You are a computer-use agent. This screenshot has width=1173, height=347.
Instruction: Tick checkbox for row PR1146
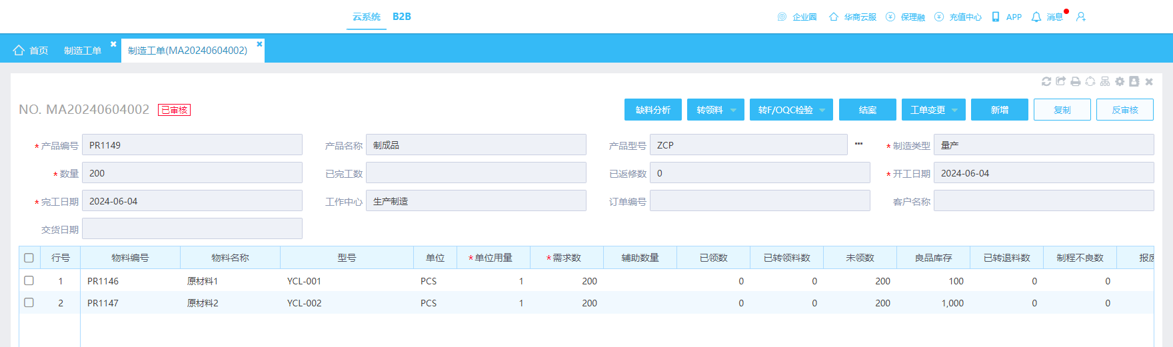(x=29, y=280)
